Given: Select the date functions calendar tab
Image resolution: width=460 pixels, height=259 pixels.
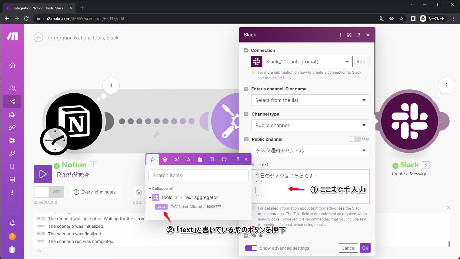Looking at the screenshot, I should [200, 159].
